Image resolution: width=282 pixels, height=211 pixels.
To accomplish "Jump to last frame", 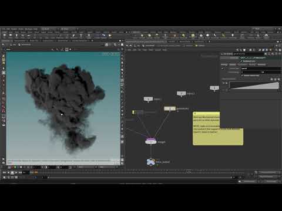I will coord(20,172).
